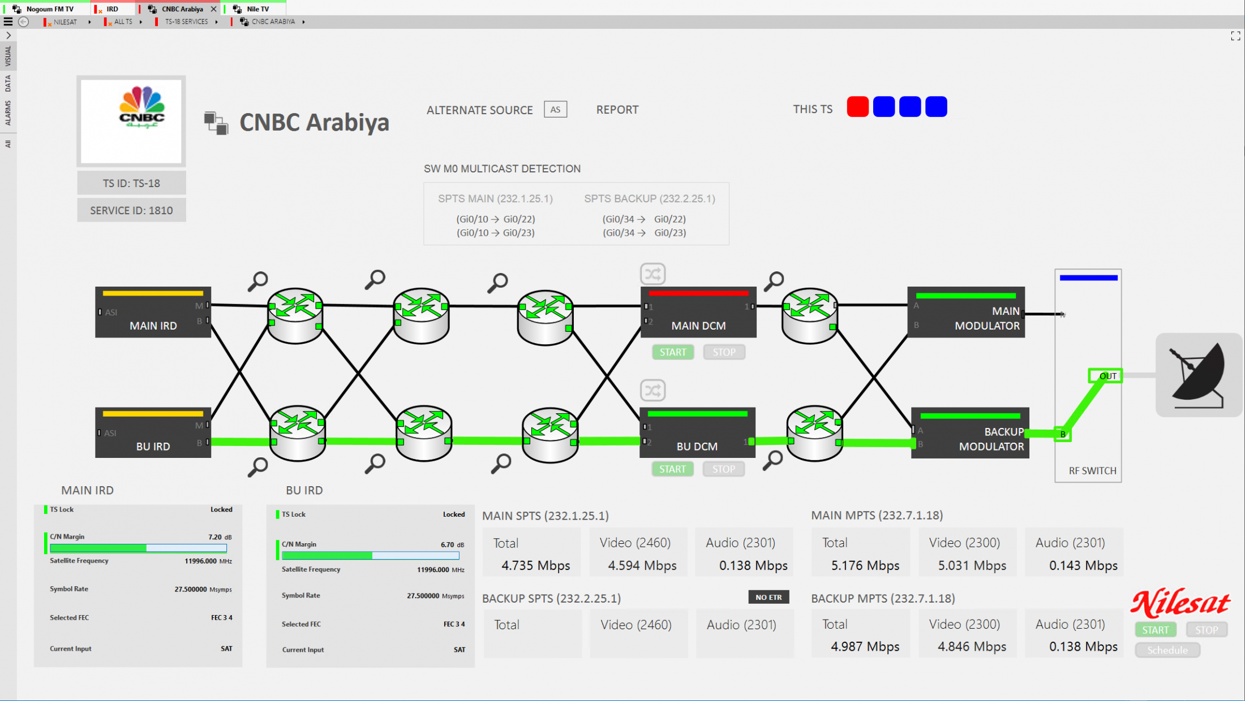Click the satellite dish icon
Screen dimensions: 1245x701
[x=1198, y=375]
